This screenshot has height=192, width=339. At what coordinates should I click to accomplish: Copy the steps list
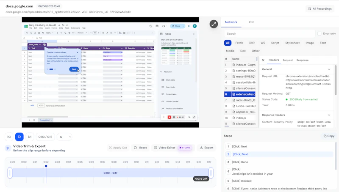click(x=329, y=136)
